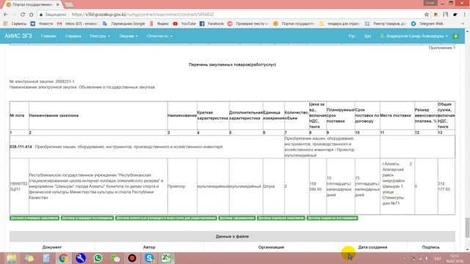
Task: Click the browser address bar URL
Action: click(142, 15)
